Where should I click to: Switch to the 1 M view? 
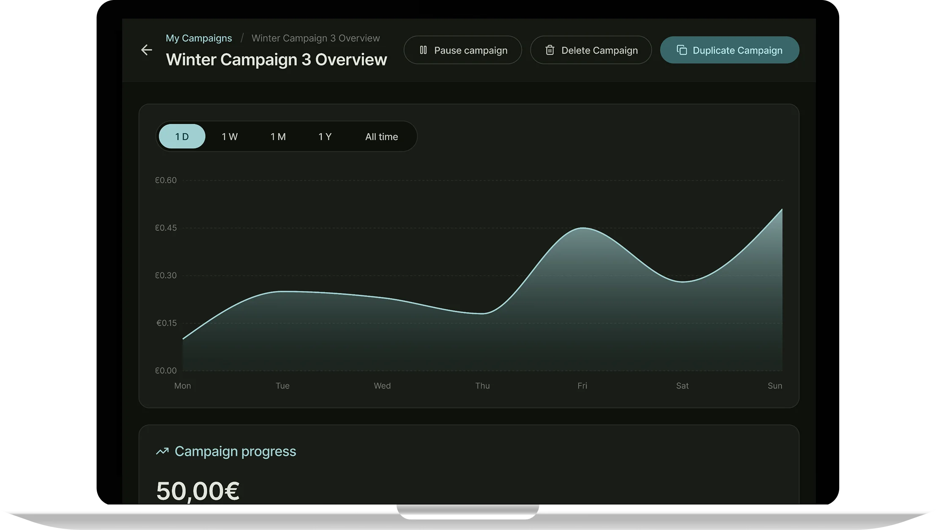coord(278,136)
